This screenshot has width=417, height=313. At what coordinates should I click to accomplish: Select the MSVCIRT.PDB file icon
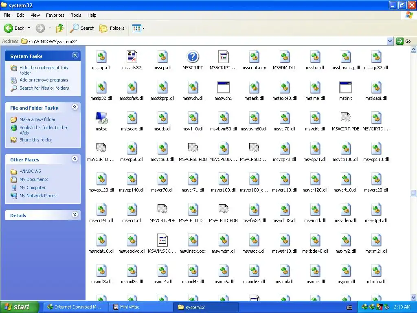coord(345,117)
